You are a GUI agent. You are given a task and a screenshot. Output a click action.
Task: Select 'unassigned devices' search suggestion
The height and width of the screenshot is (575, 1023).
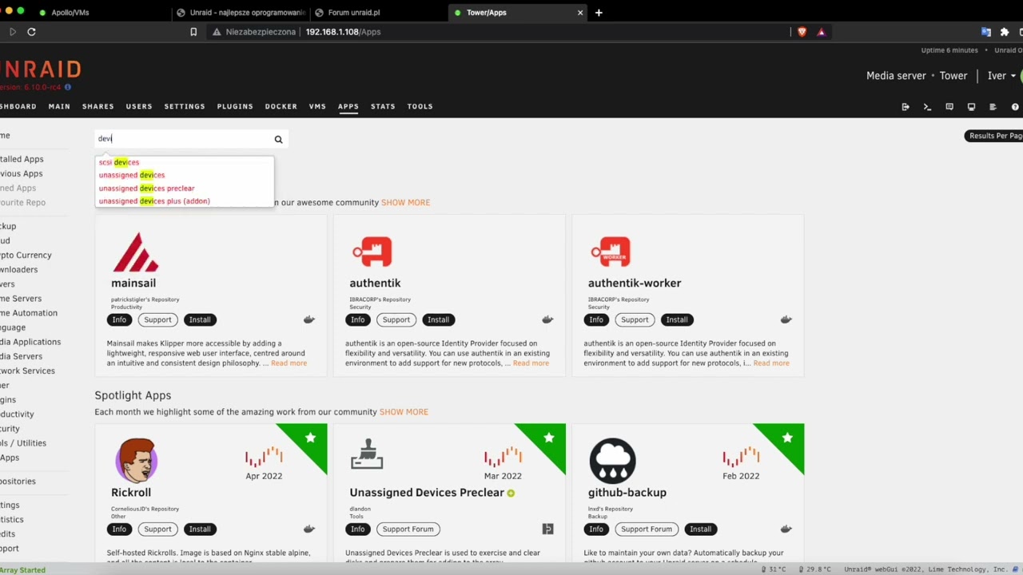coord(132,175)
